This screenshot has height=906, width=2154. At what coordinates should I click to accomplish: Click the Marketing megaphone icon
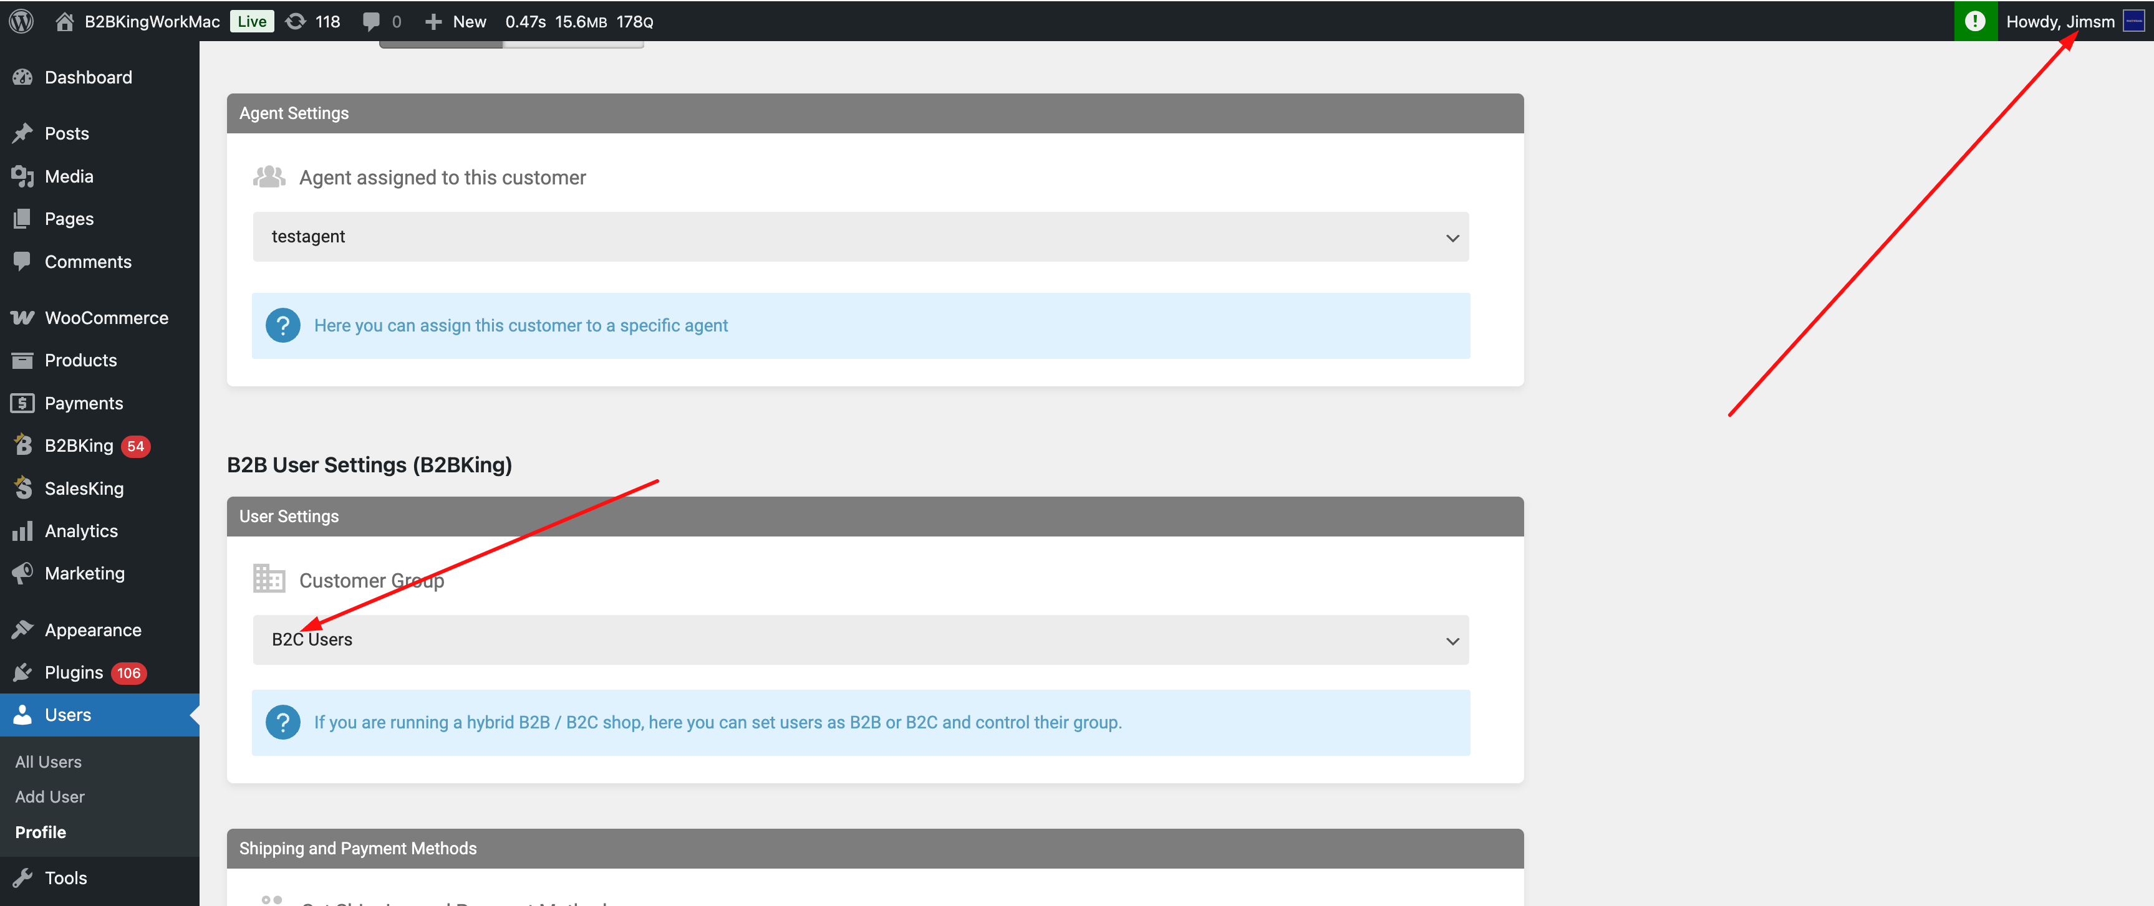click(x=22, y=573)
